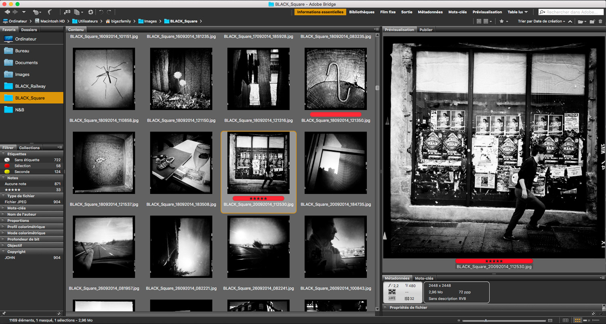Screen dimensions: 606x324
Task: Switch to list view icon
Action: click(x=595, y=320)
